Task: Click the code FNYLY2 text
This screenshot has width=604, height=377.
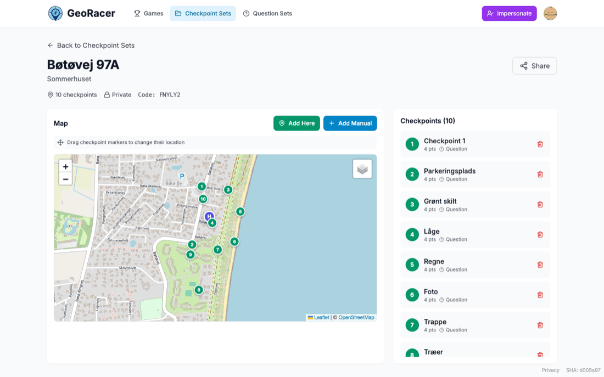Action: [170, 95]
